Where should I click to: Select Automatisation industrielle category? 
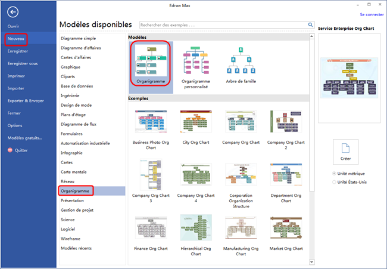pos(85,143)
